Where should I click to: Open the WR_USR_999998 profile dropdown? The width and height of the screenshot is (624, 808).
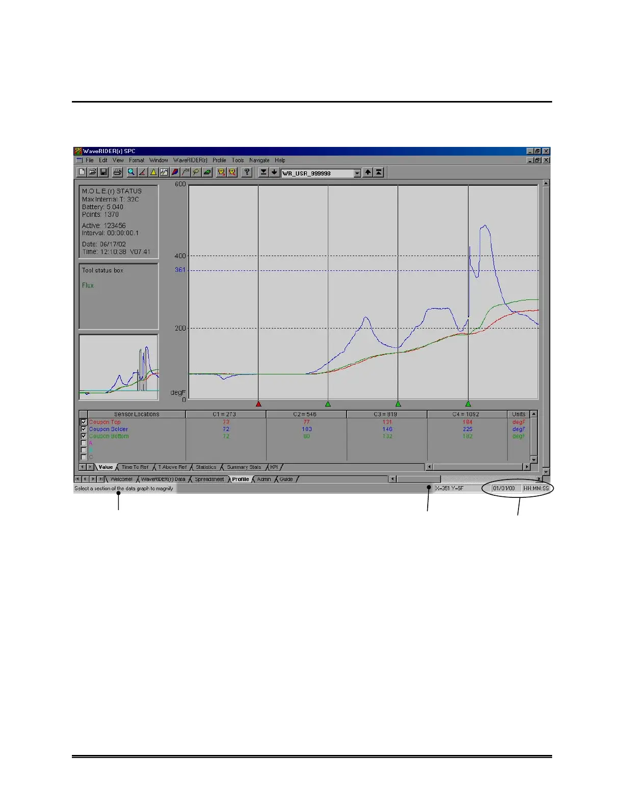point(357,173)
